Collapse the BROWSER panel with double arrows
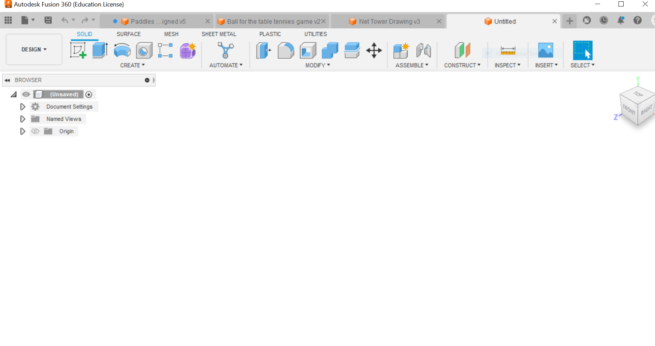This screenshot has height=346, width=655. [x=8, y=80]
